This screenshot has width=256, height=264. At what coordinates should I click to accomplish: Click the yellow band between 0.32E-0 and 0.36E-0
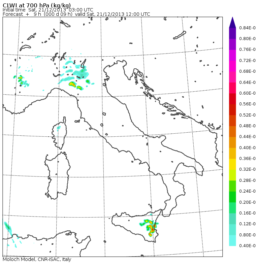coord(232,164)
